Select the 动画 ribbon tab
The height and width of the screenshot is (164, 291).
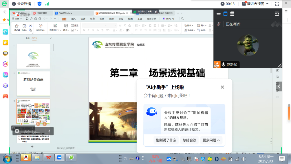coord(102,19)
